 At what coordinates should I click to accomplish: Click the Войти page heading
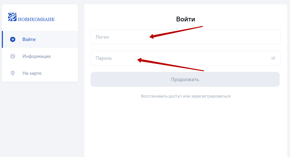185,19
